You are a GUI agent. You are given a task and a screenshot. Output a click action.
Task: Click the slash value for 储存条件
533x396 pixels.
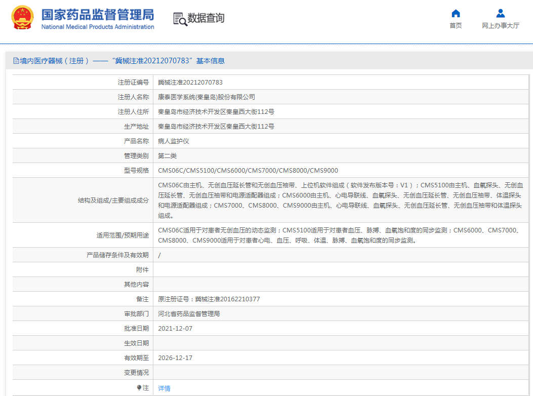(159, 255)
